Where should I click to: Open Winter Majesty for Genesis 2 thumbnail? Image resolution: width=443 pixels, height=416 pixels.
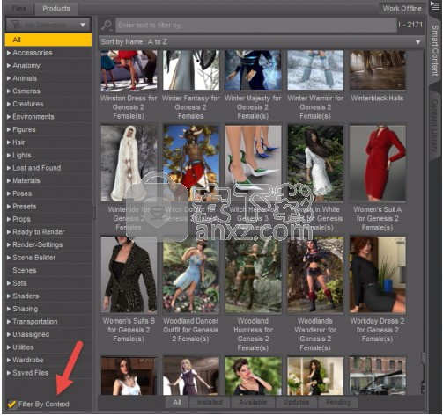(253, 69)
